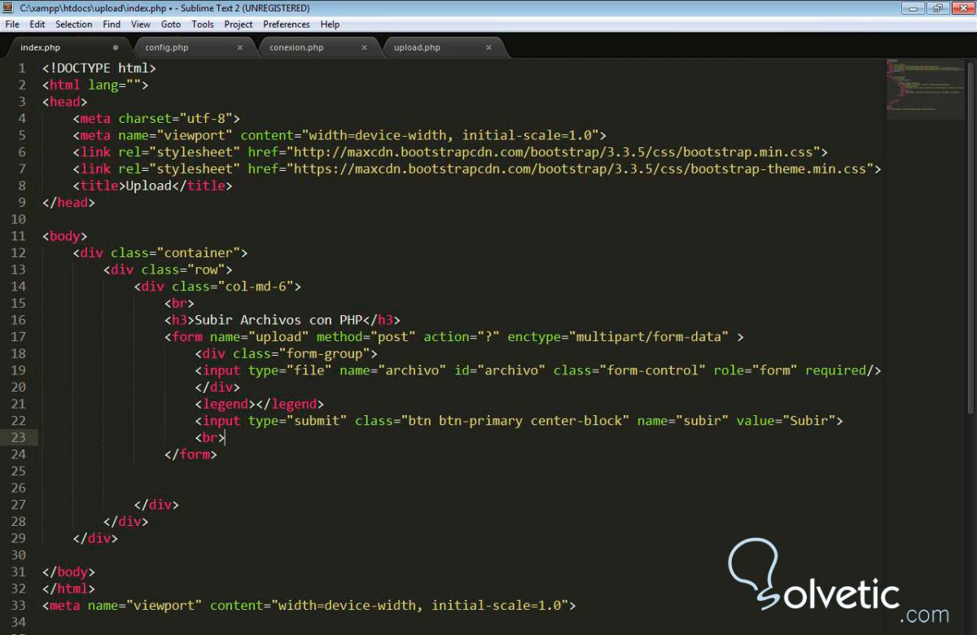Close the conexion.php tab via its x icon

(364, 47)
